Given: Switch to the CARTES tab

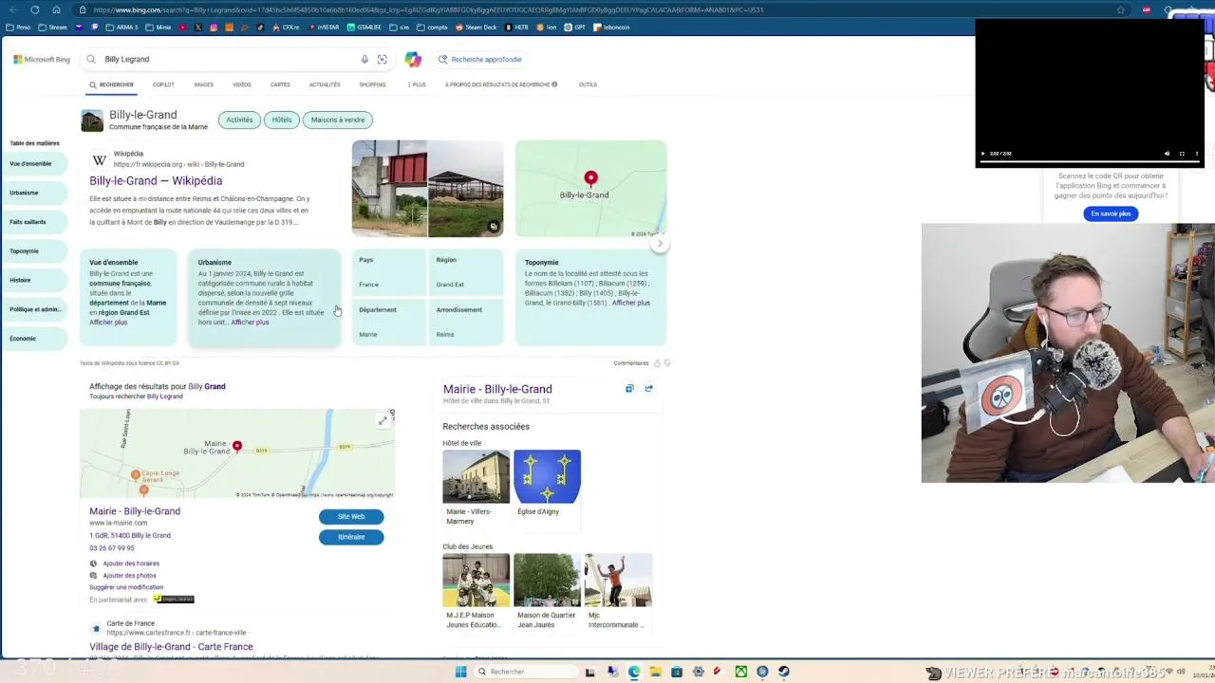Looking at the screenshot, I should (x=280, y=84).
